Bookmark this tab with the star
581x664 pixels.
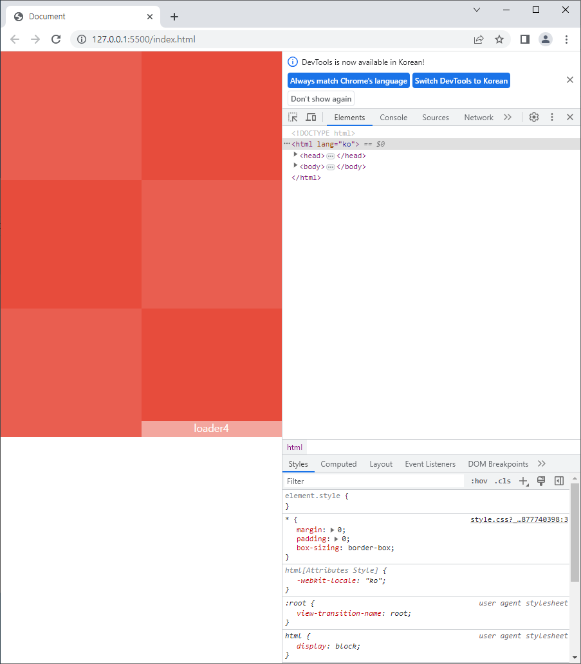tap(499, 39)
